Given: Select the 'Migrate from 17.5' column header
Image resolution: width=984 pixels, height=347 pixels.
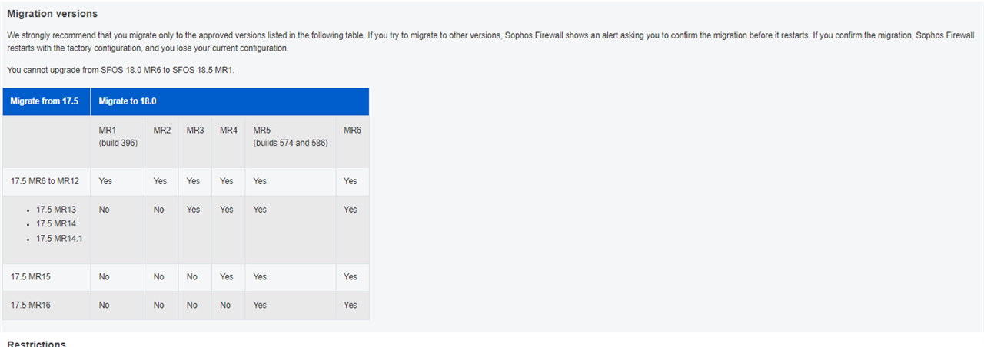Looking at the screenshot, I should [45, 101].
